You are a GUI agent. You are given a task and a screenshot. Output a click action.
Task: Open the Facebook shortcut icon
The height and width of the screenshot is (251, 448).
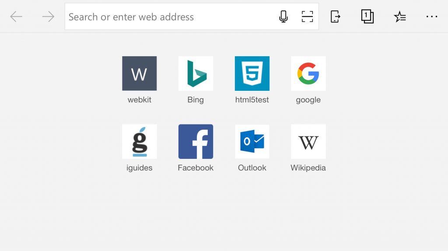(196, 141)
